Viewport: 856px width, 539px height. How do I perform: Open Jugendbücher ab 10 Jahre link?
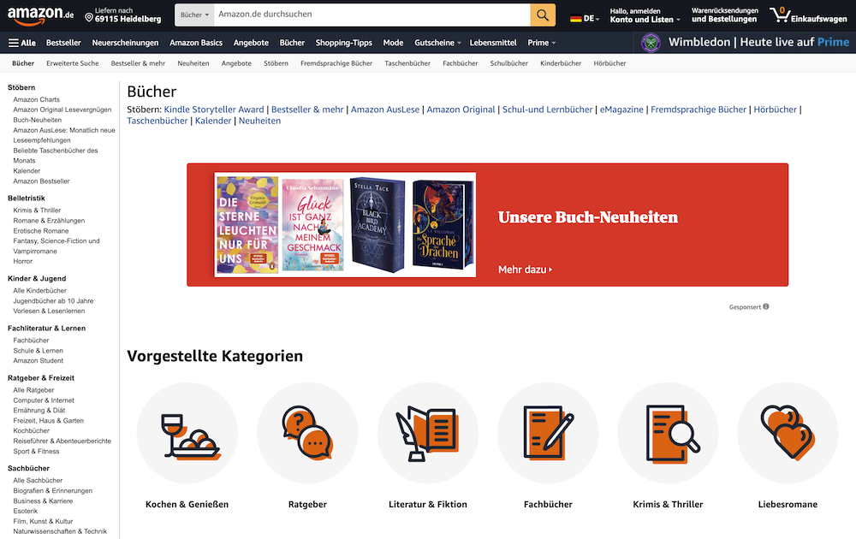(53, 301)
